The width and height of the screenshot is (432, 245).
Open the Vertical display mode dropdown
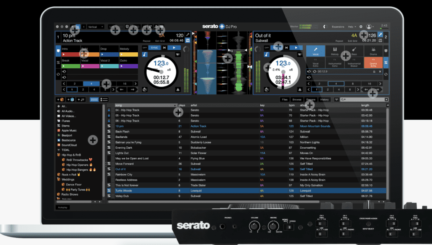[x=96, y=27]
